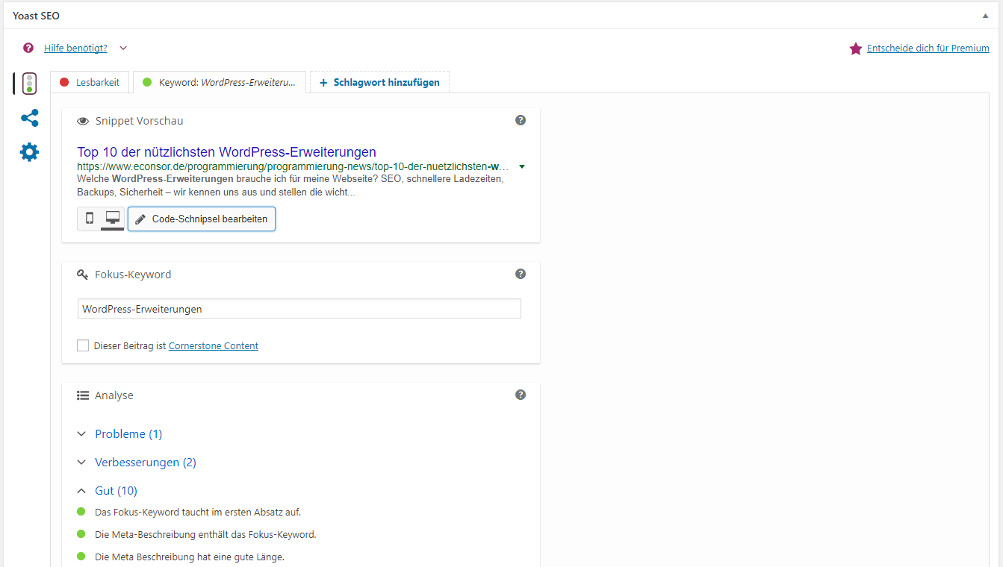This screenshot has width=1003, height=567.
Task: Click into the Fokus-Keyword input field
Action: [299, 309]
